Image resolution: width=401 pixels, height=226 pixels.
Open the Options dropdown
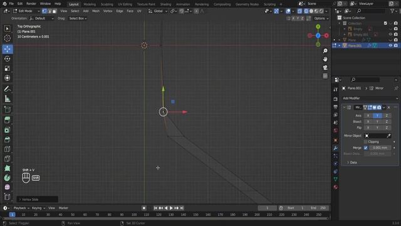321,18
